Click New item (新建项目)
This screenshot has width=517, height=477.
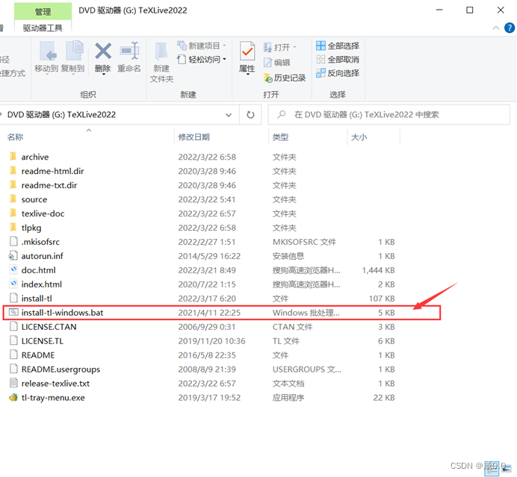[201, 46]
